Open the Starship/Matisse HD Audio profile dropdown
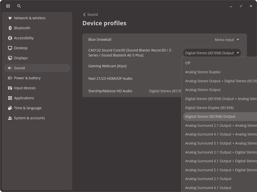Viewport: 257px width, 192px height. tap(165, 91)
